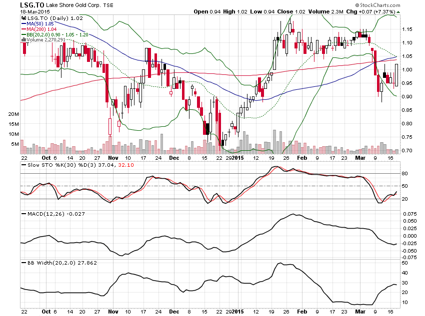Image resolution: width=425 pixels, height=316 pixels.
Task: Click the Volume 2,270,291 legend entry
Action: pyautogui.click(x=46, y=40)
